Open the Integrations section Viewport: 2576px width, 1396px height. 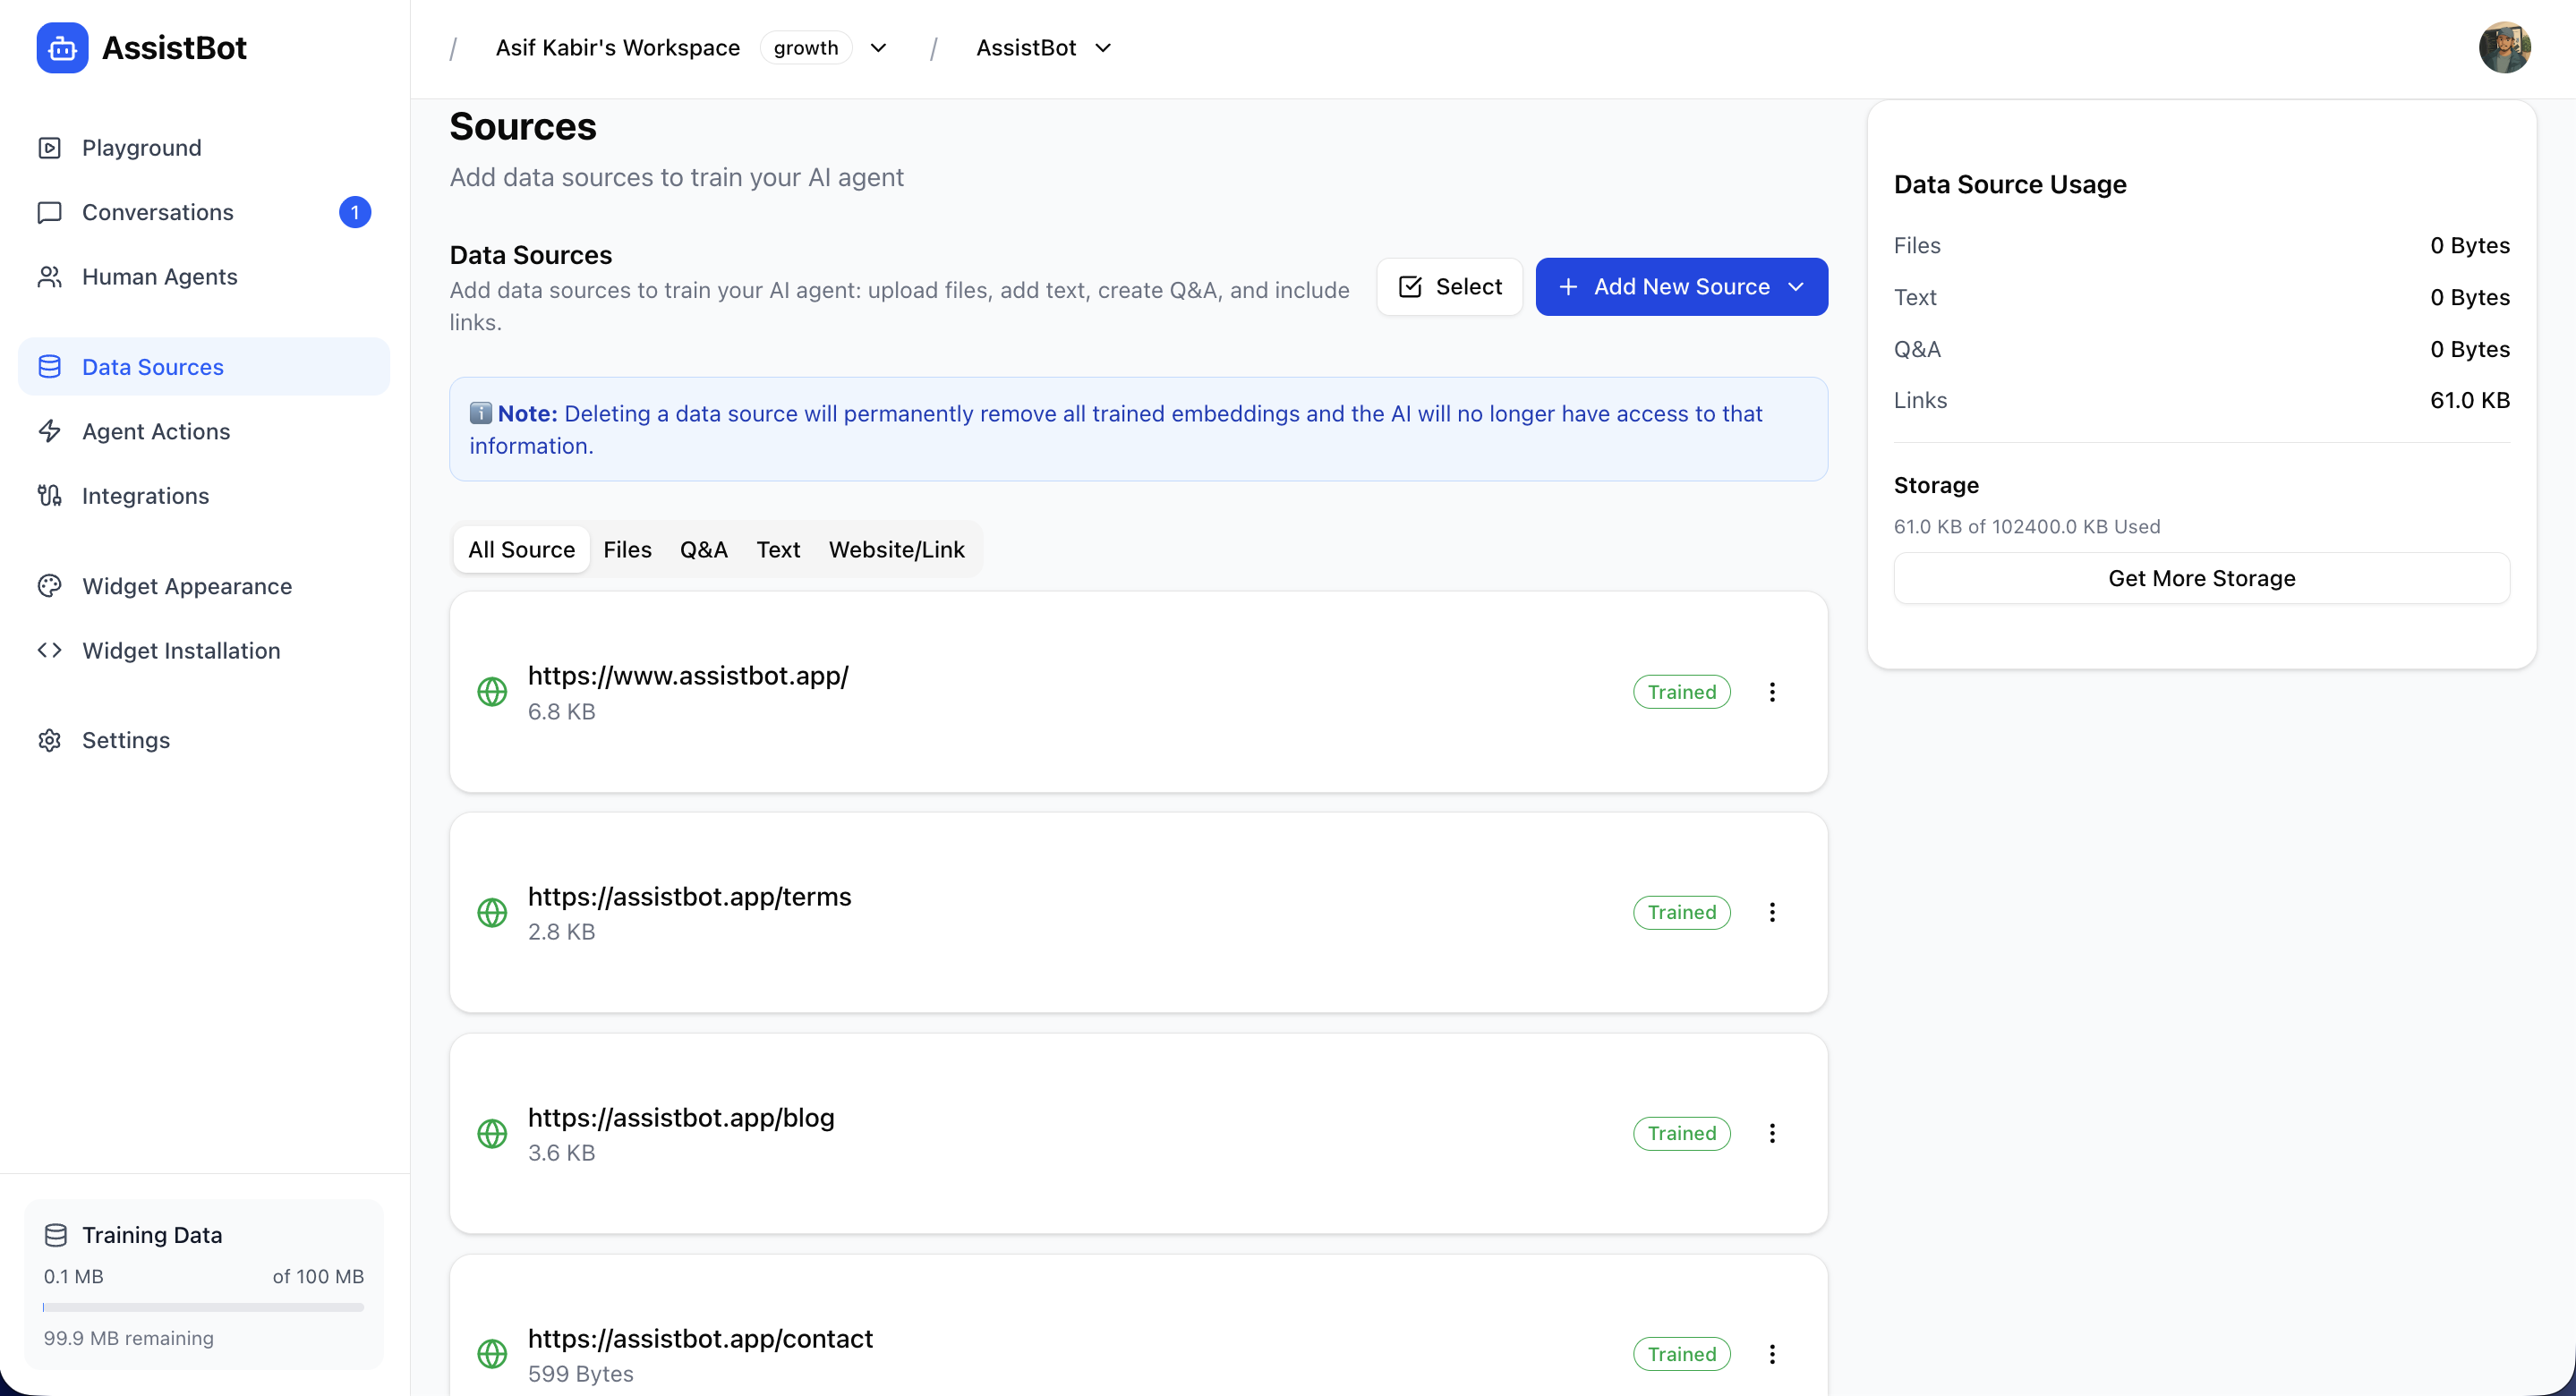coord(143,495)
